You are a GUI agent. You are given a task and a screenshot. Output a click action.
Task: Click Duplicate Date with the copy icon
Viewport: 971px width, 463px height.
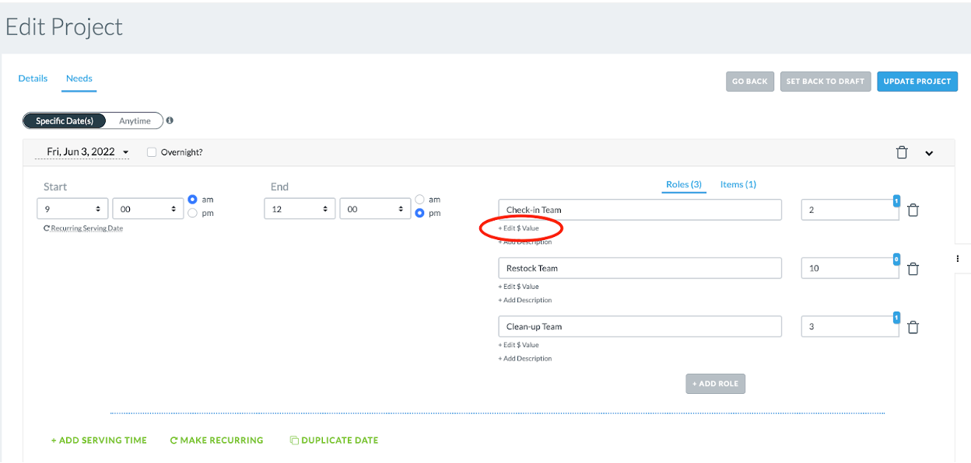point(335,440)
